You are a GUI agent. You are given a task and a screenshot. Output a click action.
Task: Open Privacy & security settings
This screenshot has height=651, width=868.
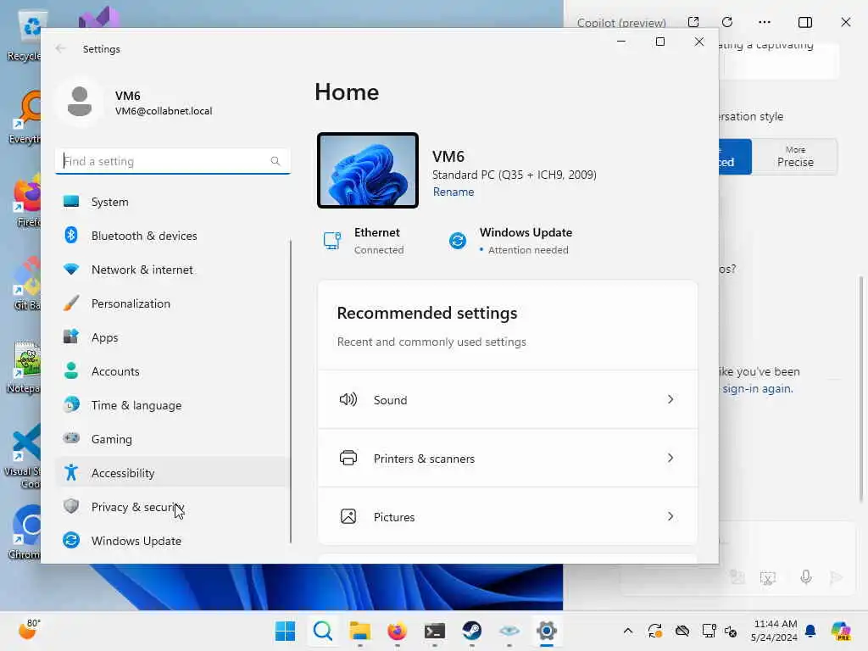tap(172, 507)
